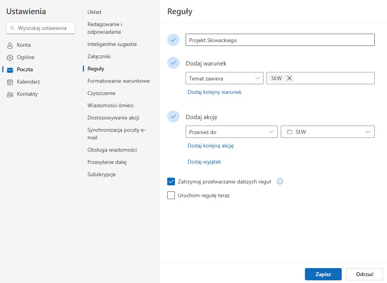387x283 pixels.
Task: Save the rule with the Zapisz button
Action: click(x=323, y=274)
